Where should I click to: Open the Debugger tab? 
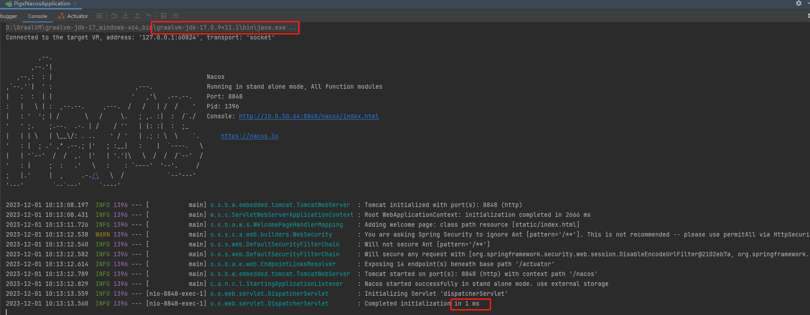[x=9, y=16]
